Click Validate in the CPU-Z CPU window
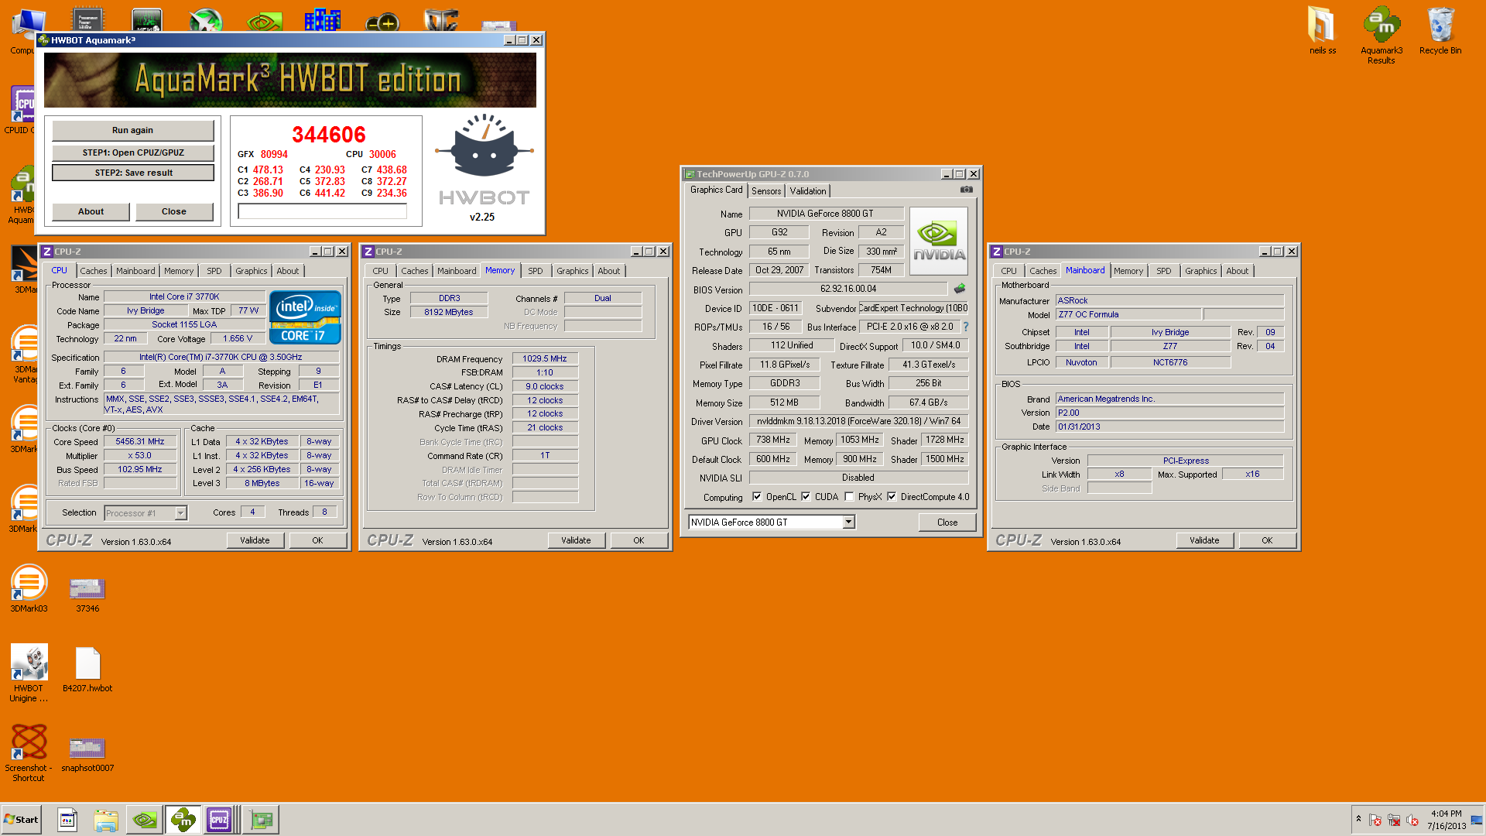Screen dimensions: 1486x836 tap(255, 540)
